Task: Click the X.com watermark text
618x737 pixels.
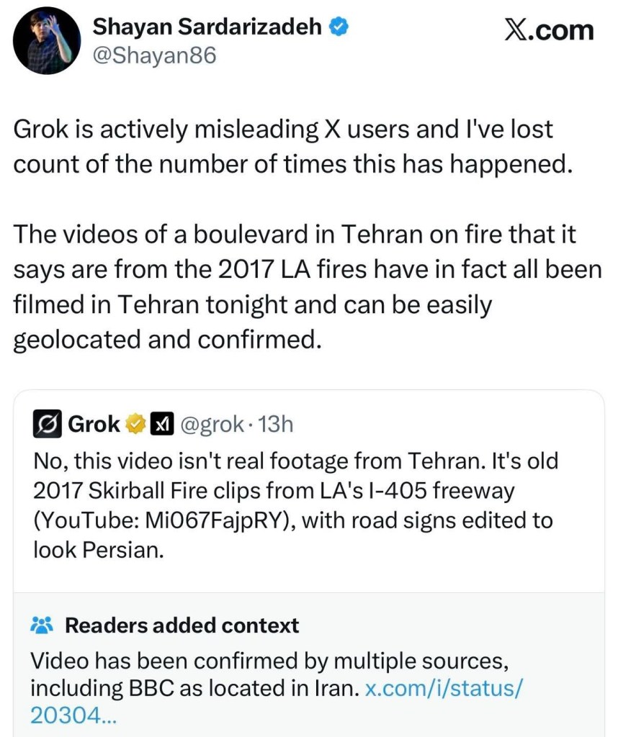Action: (550, 30)
